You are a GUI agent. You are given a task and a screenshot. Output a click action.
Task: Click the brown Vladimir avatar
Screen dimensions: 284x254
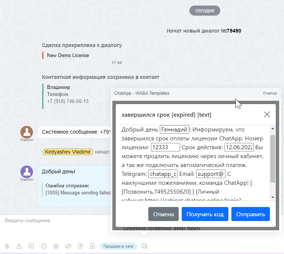[27, 132]
